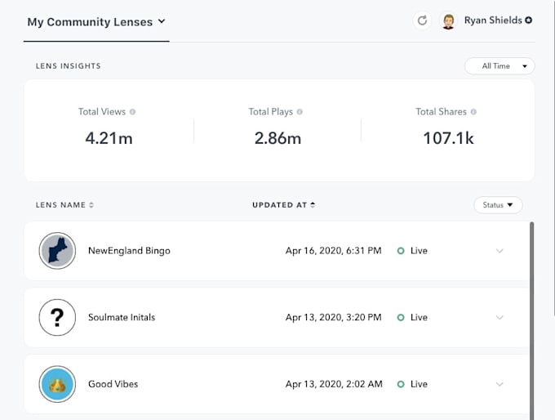Click the refresh icon near the profile

[x=422, y=21]
